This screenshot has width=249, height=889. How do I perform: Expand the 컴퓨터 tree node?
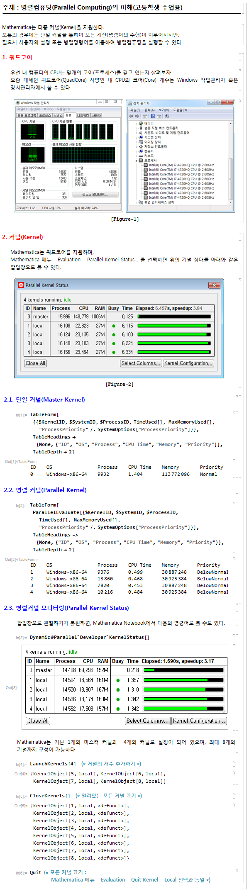coord(136,151)
